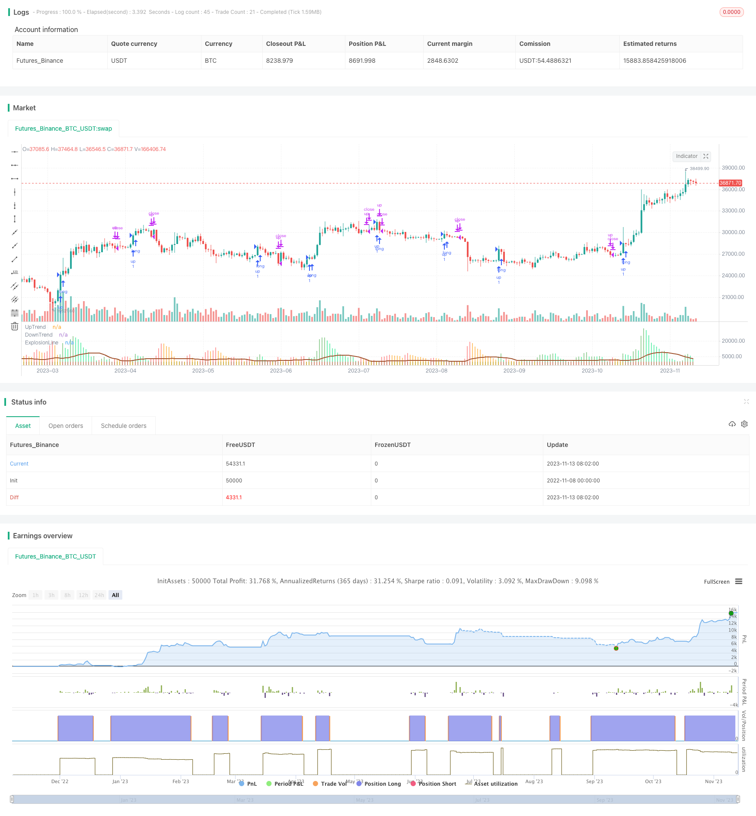Toggle the Position Short legend series

434,784
